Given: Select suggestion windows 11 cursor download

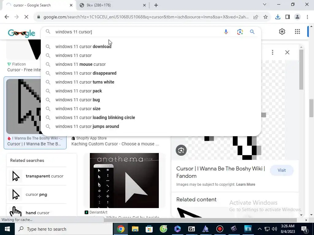Looking at the screenshot, I should coord(151,47).
